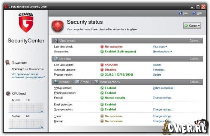Click the CPU load gauge icon

pyautogui.click(x=8, y=93)
